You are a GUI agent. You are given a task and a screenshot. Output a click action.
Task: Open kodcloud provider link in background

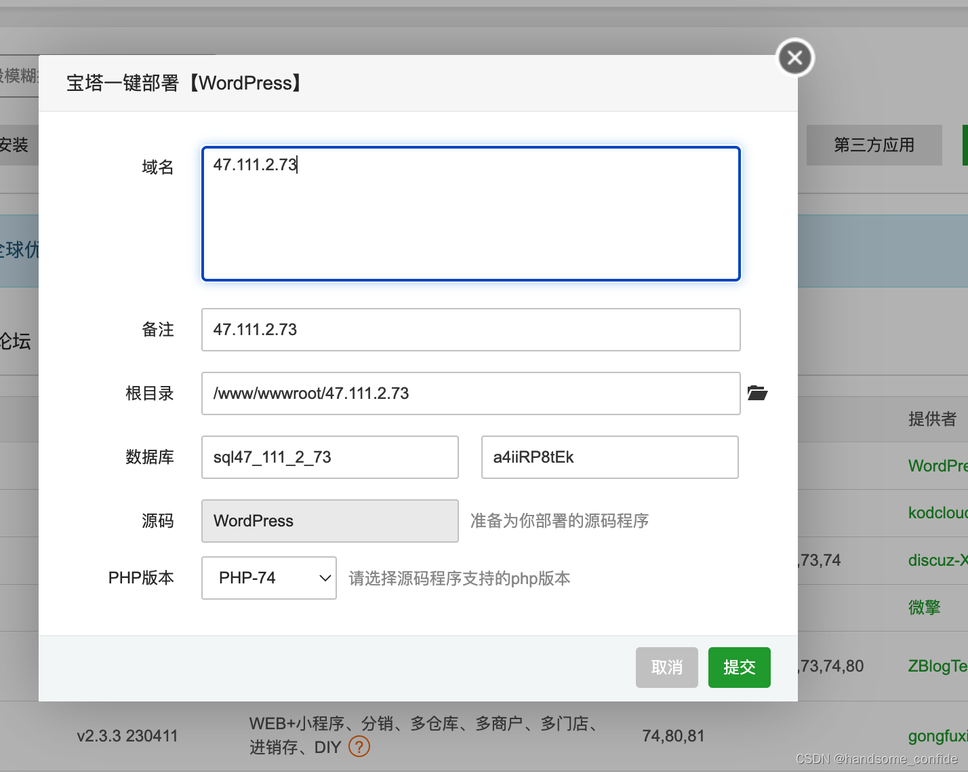tap(937, 513)
